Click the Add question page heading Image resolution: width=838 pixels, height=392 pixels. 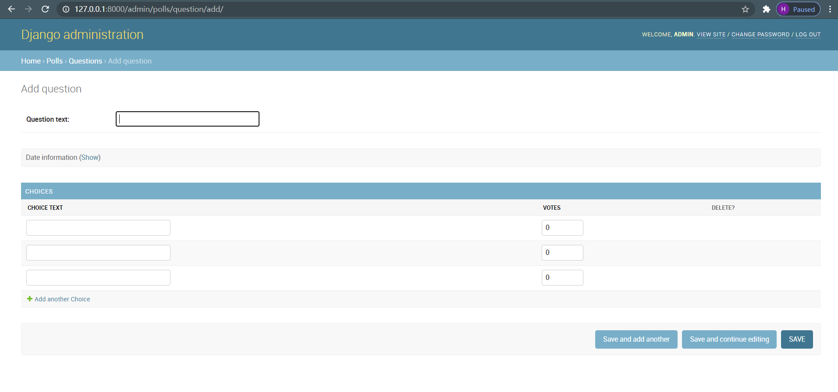click(x=51, y=89)
